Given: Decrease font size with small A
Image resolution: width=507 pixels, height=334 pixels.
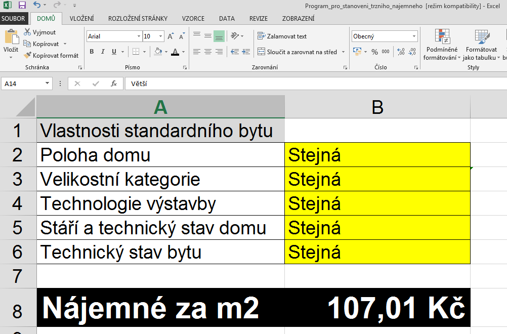Looking at the screenshot, I should [182, 36].
